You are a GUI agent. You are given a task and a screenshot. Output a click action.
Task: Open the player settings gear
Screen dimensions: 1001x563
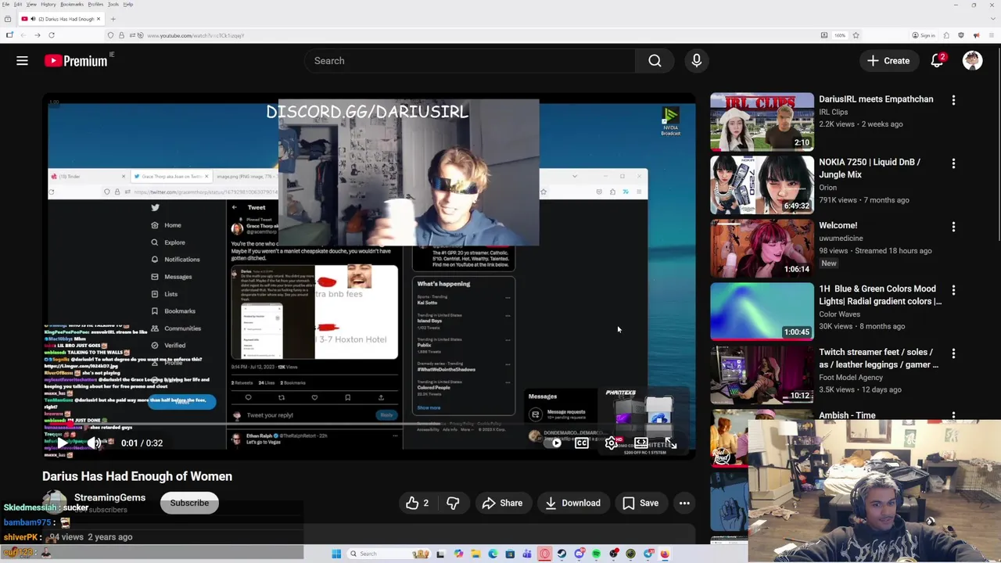coord(612,443)
